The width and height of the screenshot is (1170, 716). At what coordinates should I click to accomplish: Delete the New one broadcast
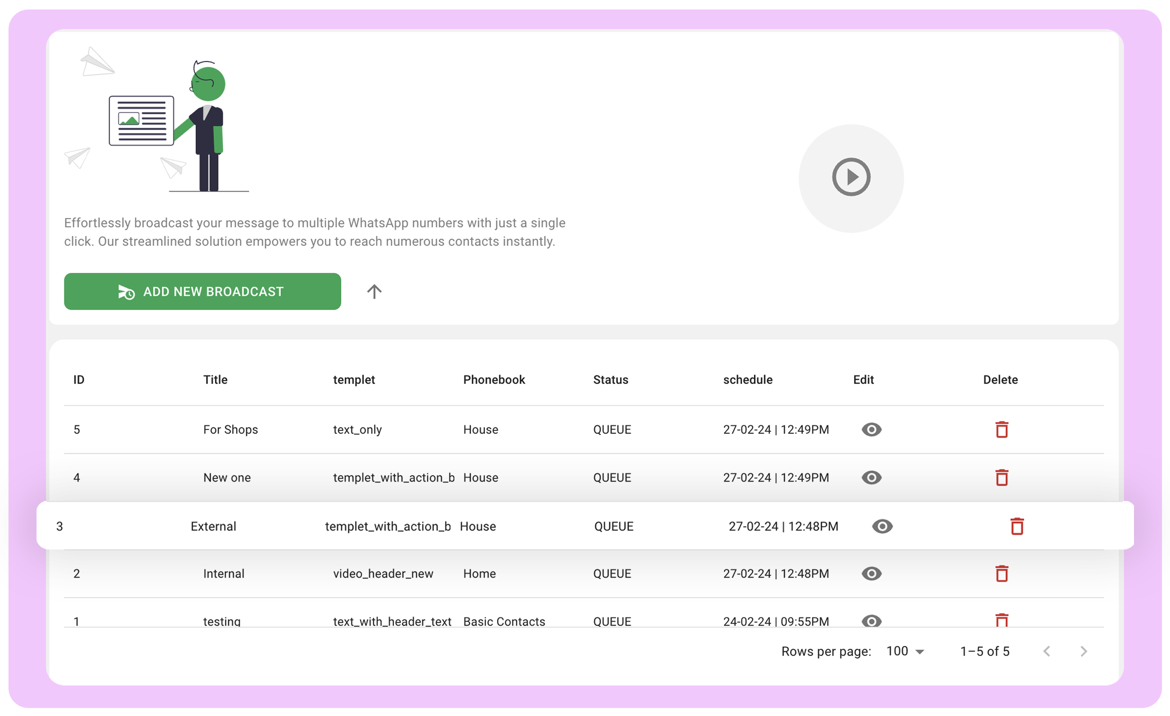(1001, 477)
